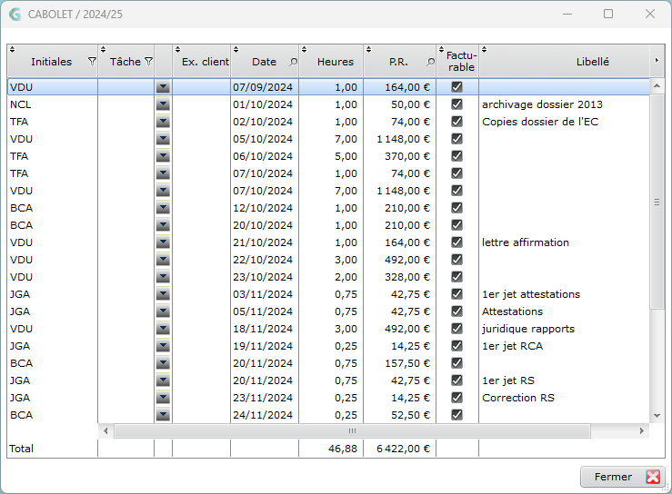Click the sort arrows above Libellé column
The width and height of the screenshot is (672, 494).
[485, 49]
